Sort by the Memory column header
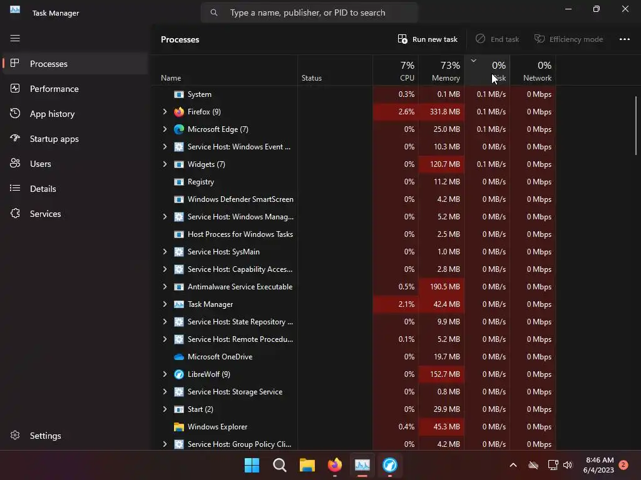Image resolution: width=641 pixels, height=480 pixels. 441,70
